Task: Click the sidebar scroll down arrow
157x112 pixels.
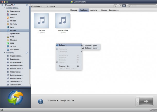Action: [x=30, y=85]
